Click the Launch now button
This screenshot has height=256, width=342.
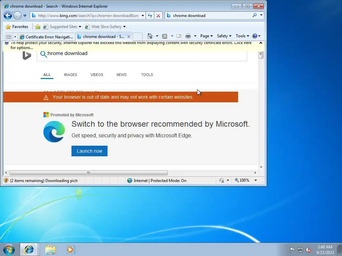[90, 151]
